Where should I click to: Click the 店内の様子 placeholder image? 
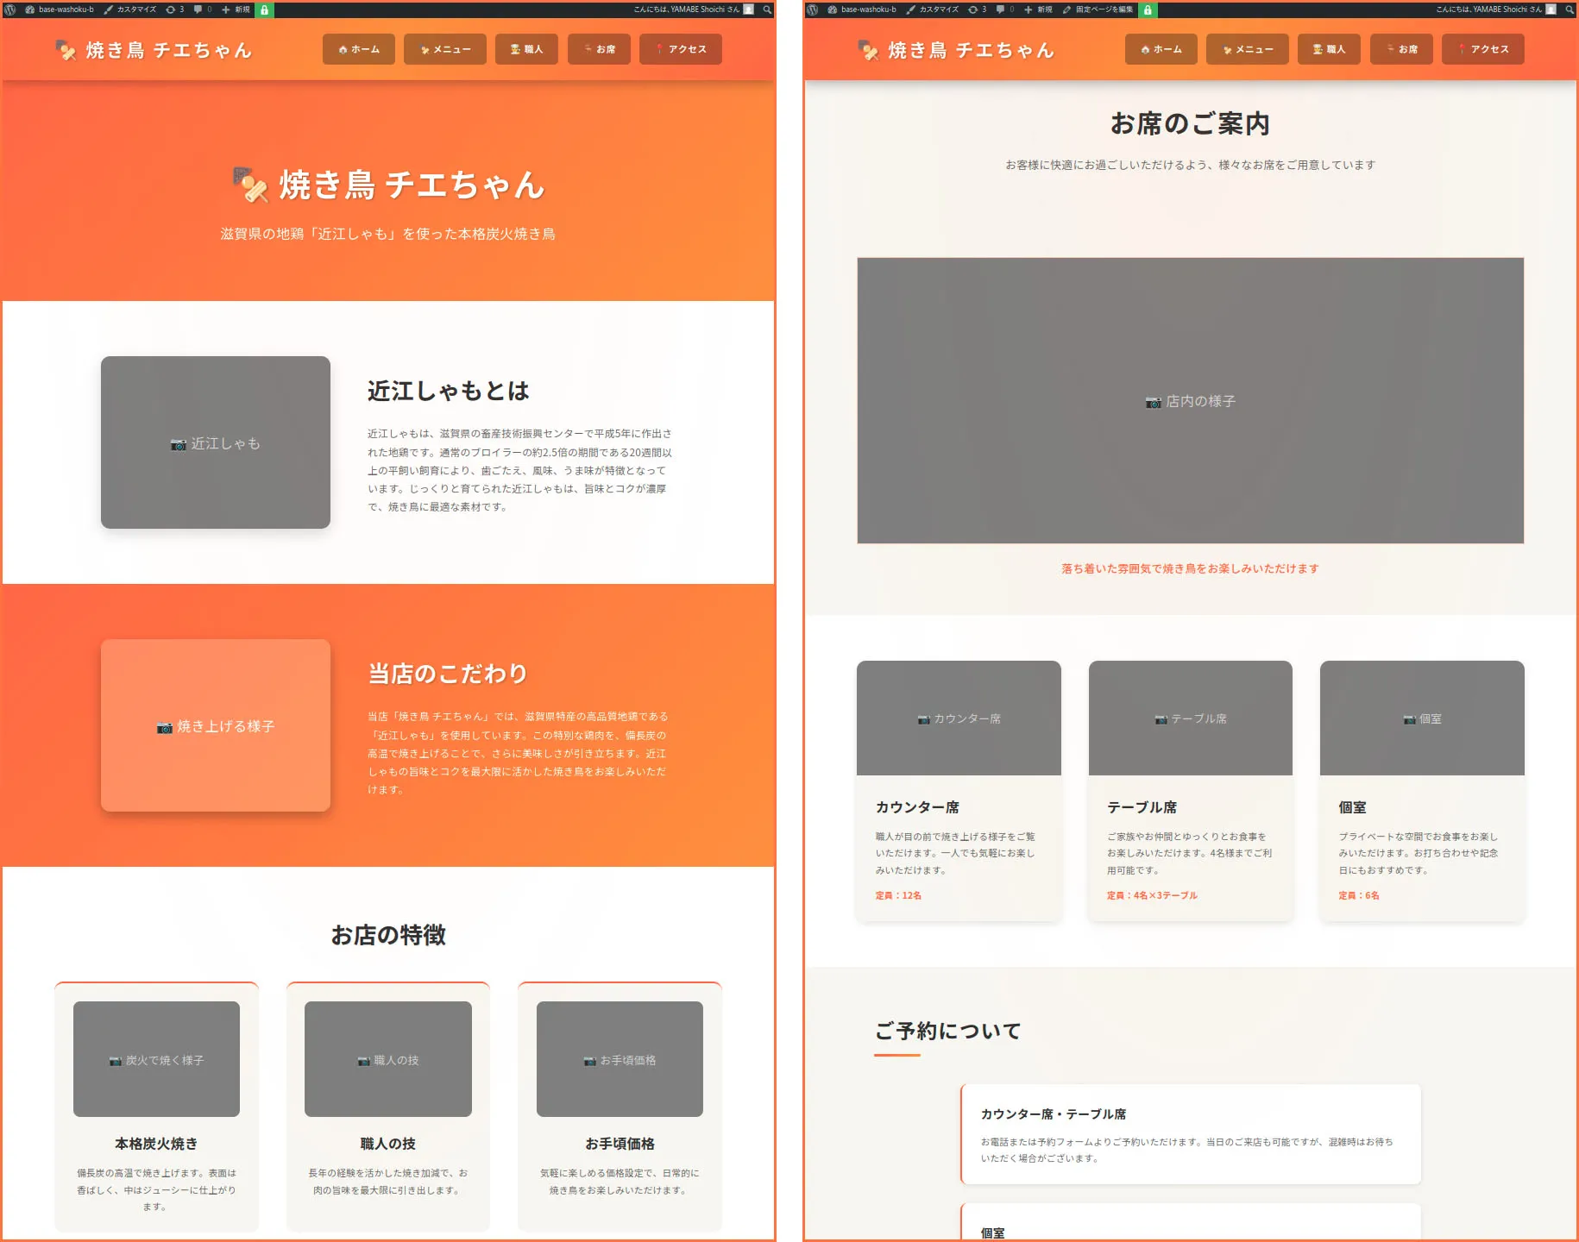1191,400
